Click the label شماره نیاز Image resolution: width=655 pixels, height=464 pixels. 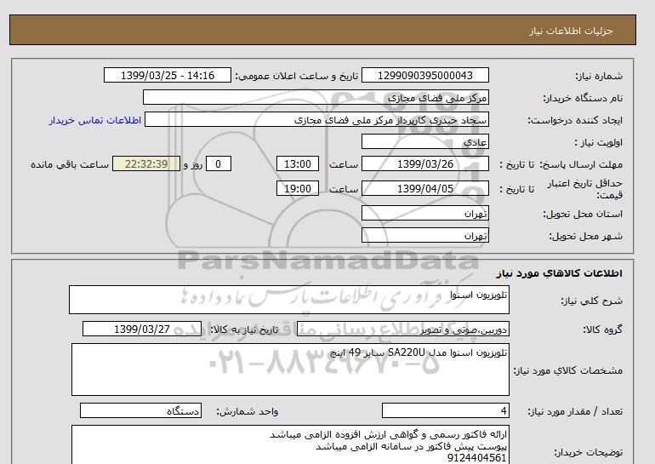tap(599, 76)
